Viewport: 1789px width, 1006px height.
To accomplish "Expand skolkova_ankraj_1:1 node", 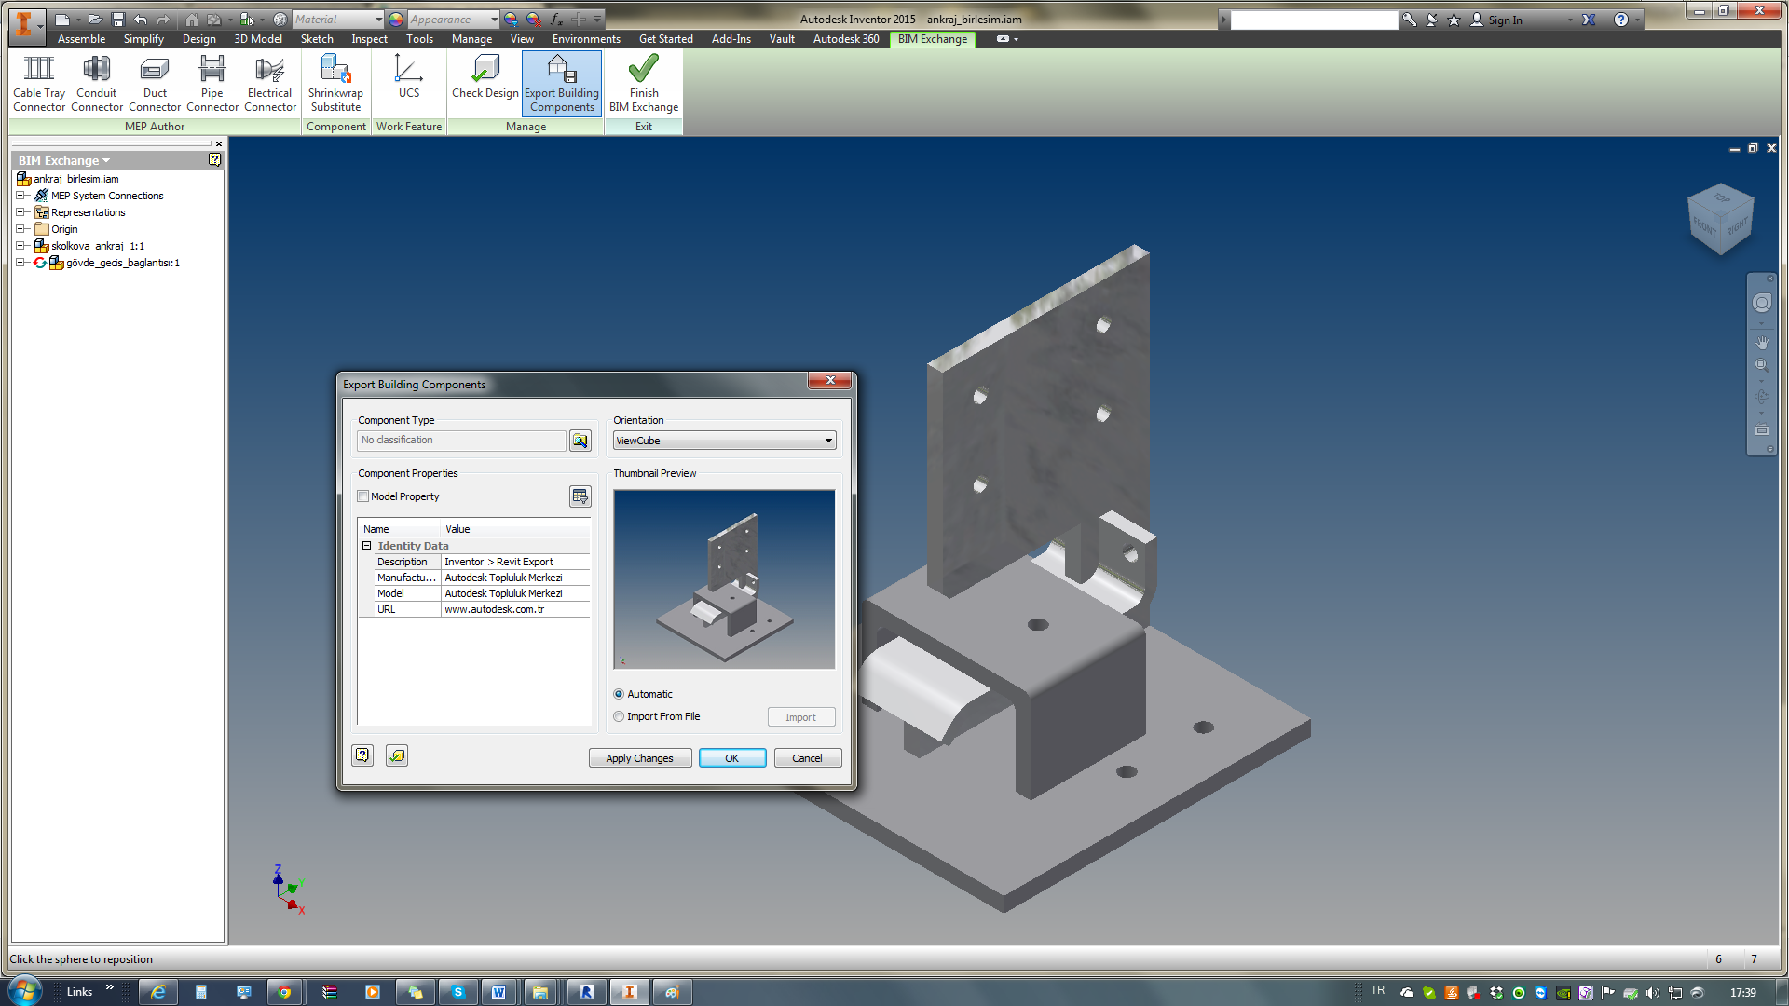I will tap(20, 246).
